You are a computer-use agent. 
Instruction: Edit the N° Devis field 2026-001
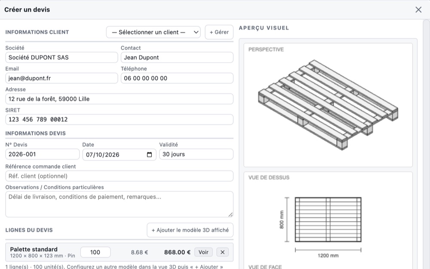pyautogui.click(x=43, y=154)
